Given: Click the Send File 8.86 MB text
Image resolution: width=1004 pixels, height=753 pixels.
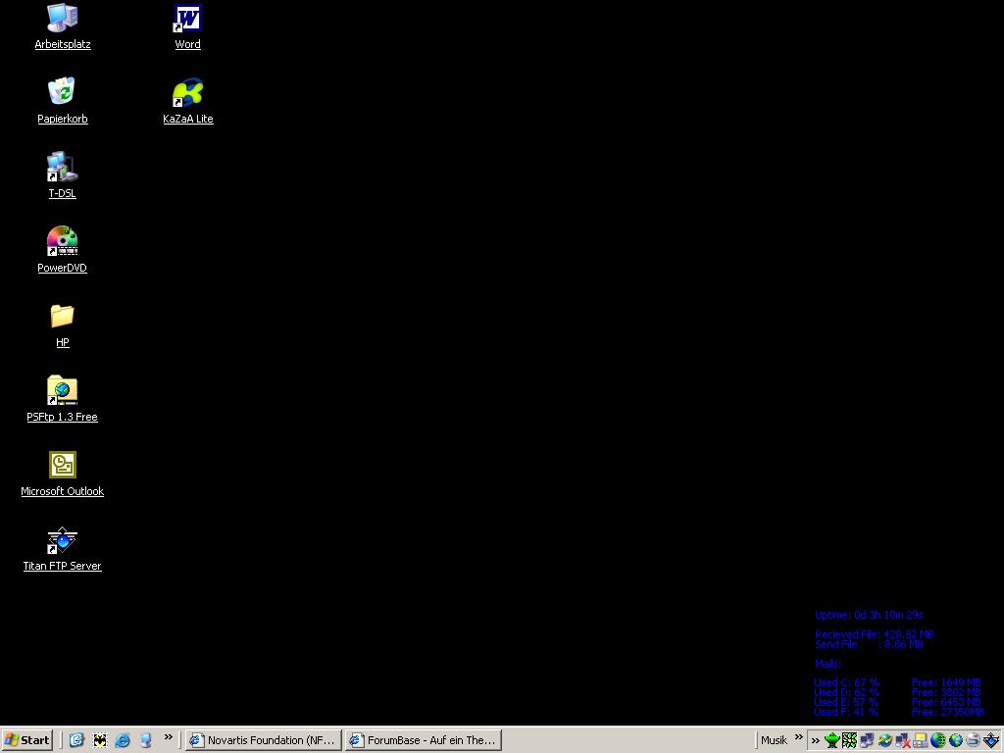Looking at the screenshot, I should tap(869, 644).
